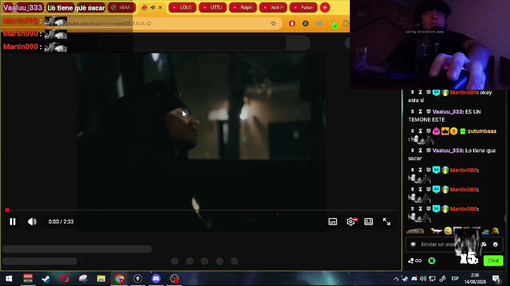Viewport: 510px width, 286px height.
Task: Open Discord from the taskbar
Action: [x=156, y=278]
